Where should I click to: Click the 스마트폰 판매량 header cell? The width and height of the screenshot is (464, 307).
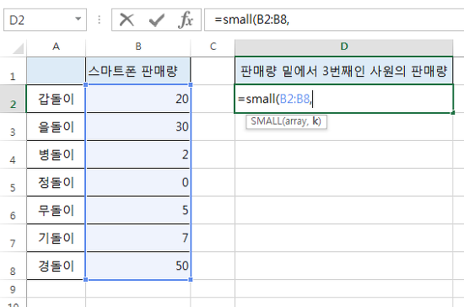click(x=138, y=71)
